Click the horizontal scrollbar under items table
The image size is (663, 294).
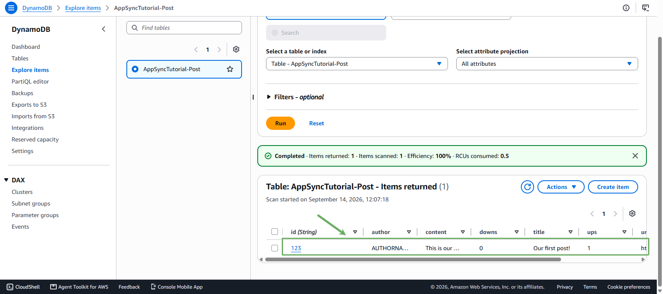point(413,260)
